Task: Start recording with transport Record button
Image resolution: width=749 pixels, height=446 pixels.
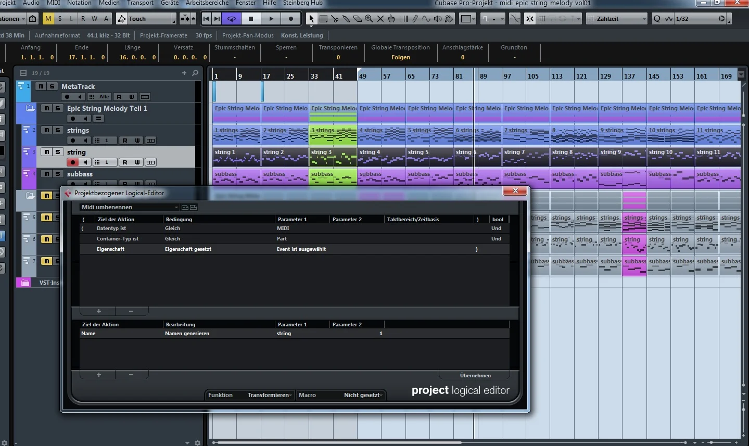Action: [x=291, y=19]
